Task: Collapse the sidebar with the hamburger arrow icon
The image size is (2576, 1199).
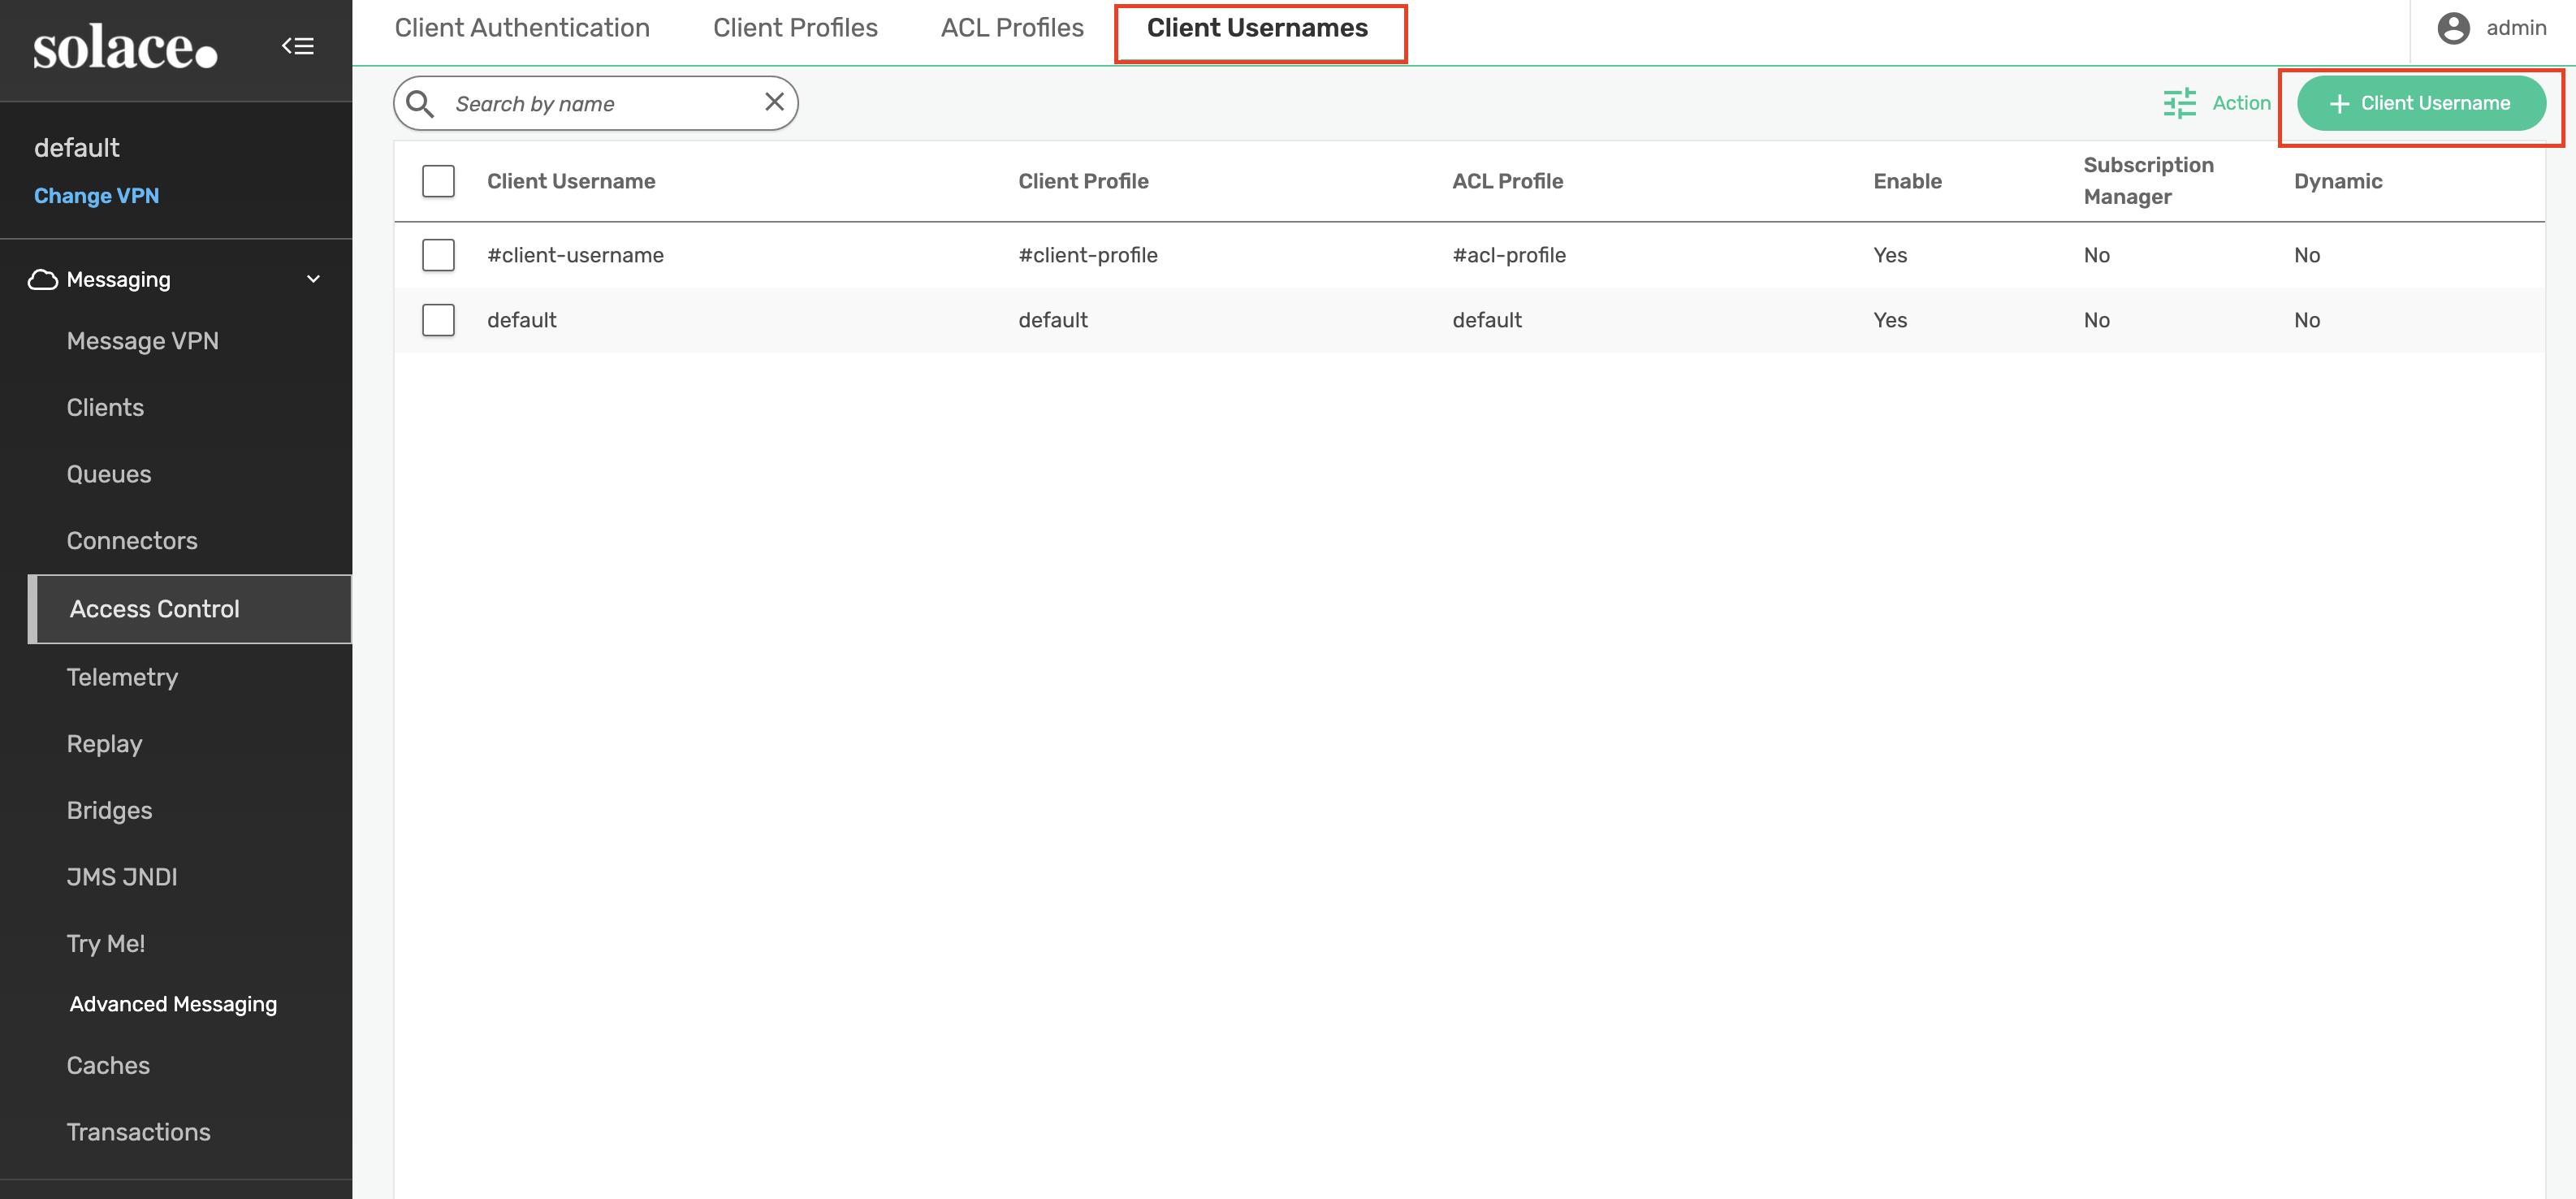Action: click(297, 46)
